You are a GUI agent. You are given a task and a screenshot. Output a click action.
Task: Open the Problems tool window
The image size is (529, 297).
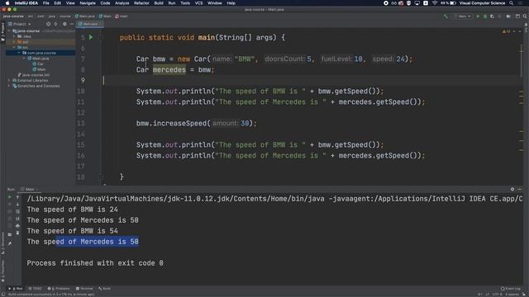click(59, 289)
